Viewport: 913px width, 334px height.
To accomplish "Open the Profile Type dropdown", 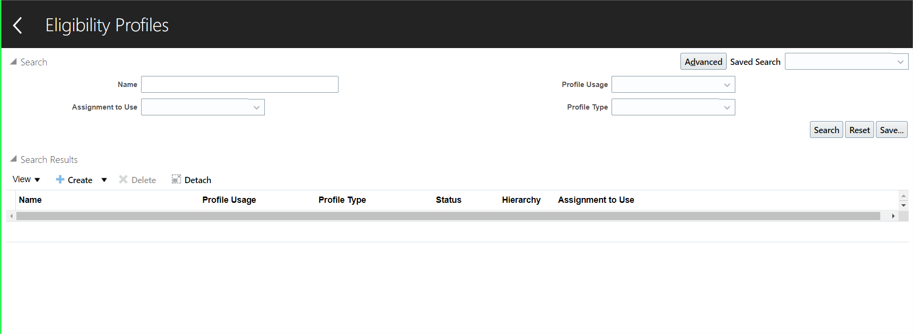I will point(673,107).
